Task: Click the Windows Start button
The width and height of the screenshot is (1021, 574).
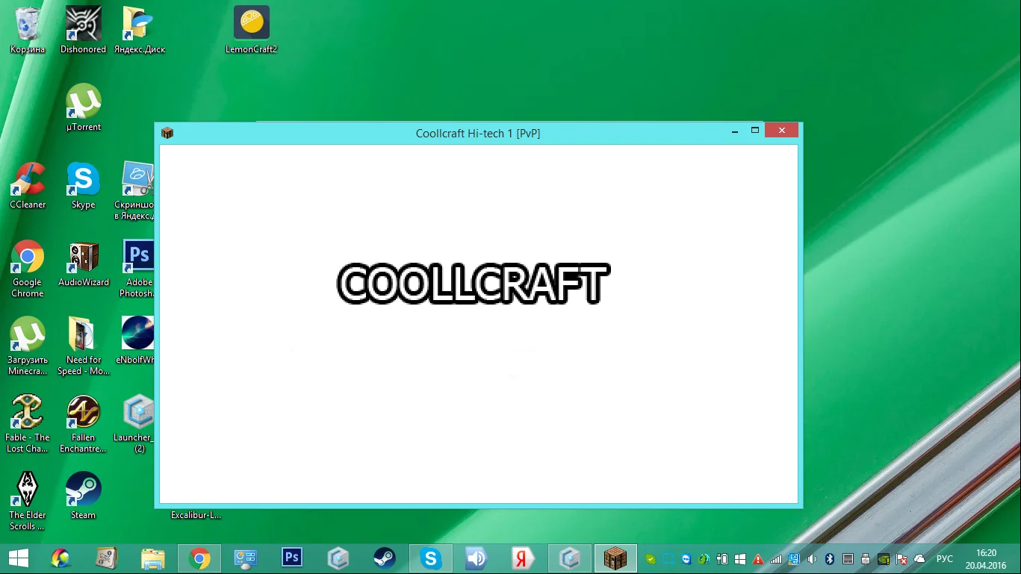Action: coord(19,558)
